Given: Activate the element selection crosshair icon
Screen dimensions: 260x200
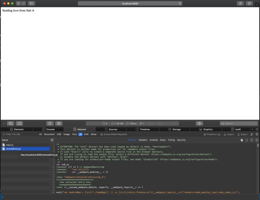Looking at the screenshot, I should pyautogui.click(x=199, y=123).
